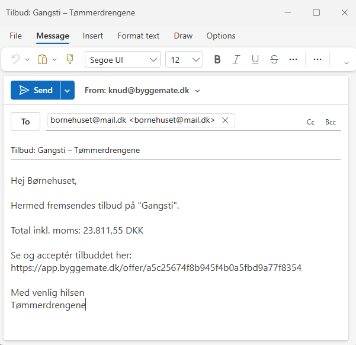Show more text formatting options
356x345 pixels.
pos(293,59)
